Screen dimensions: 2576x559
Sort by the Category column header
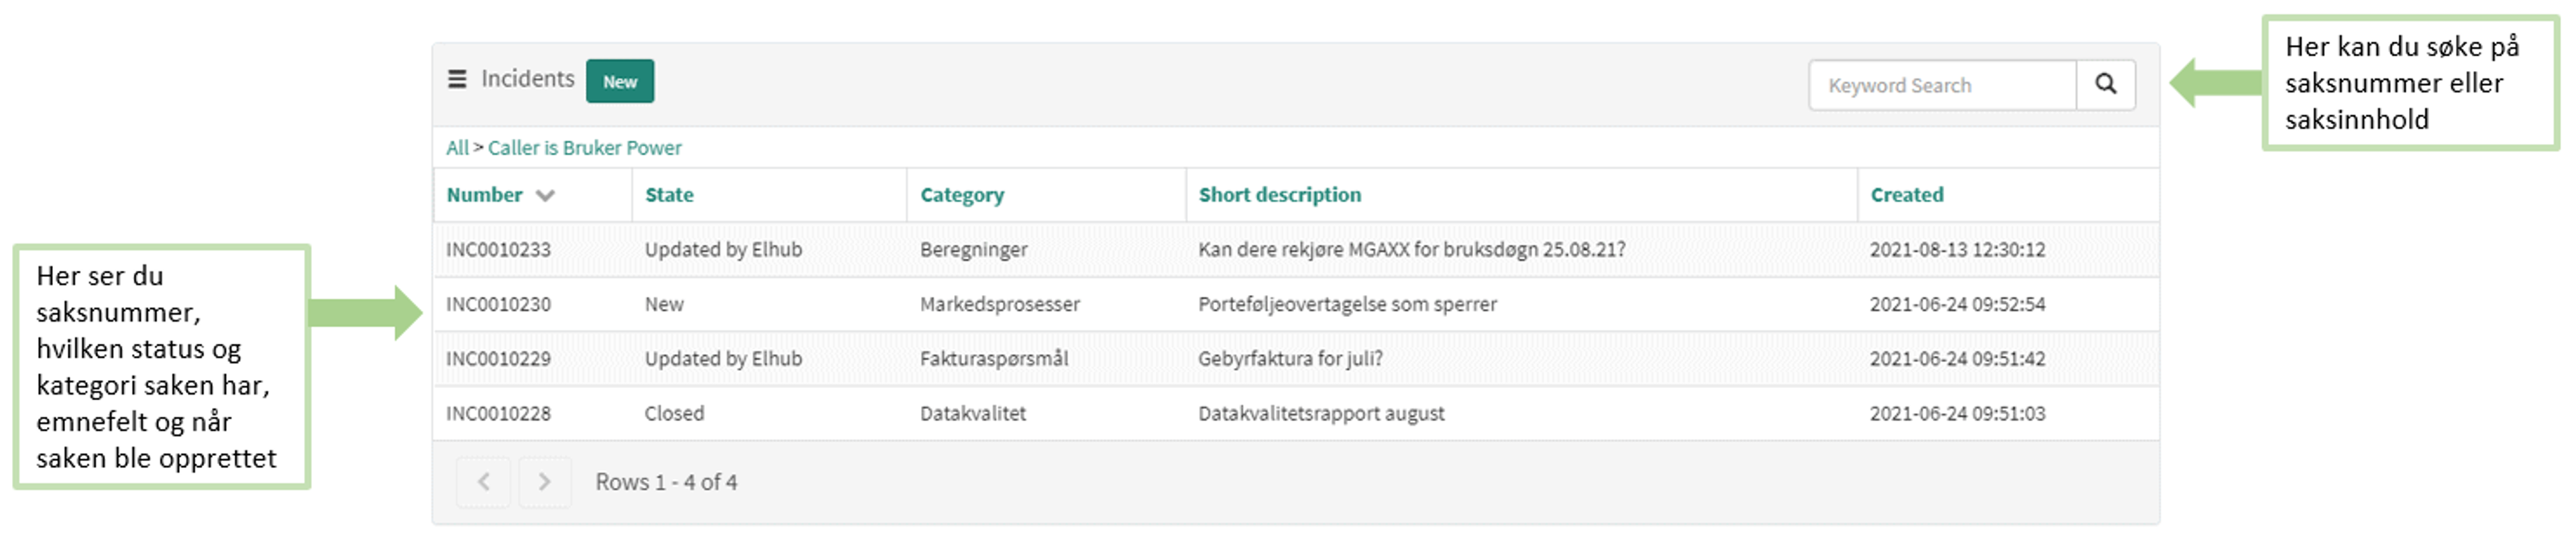point(962,195)
